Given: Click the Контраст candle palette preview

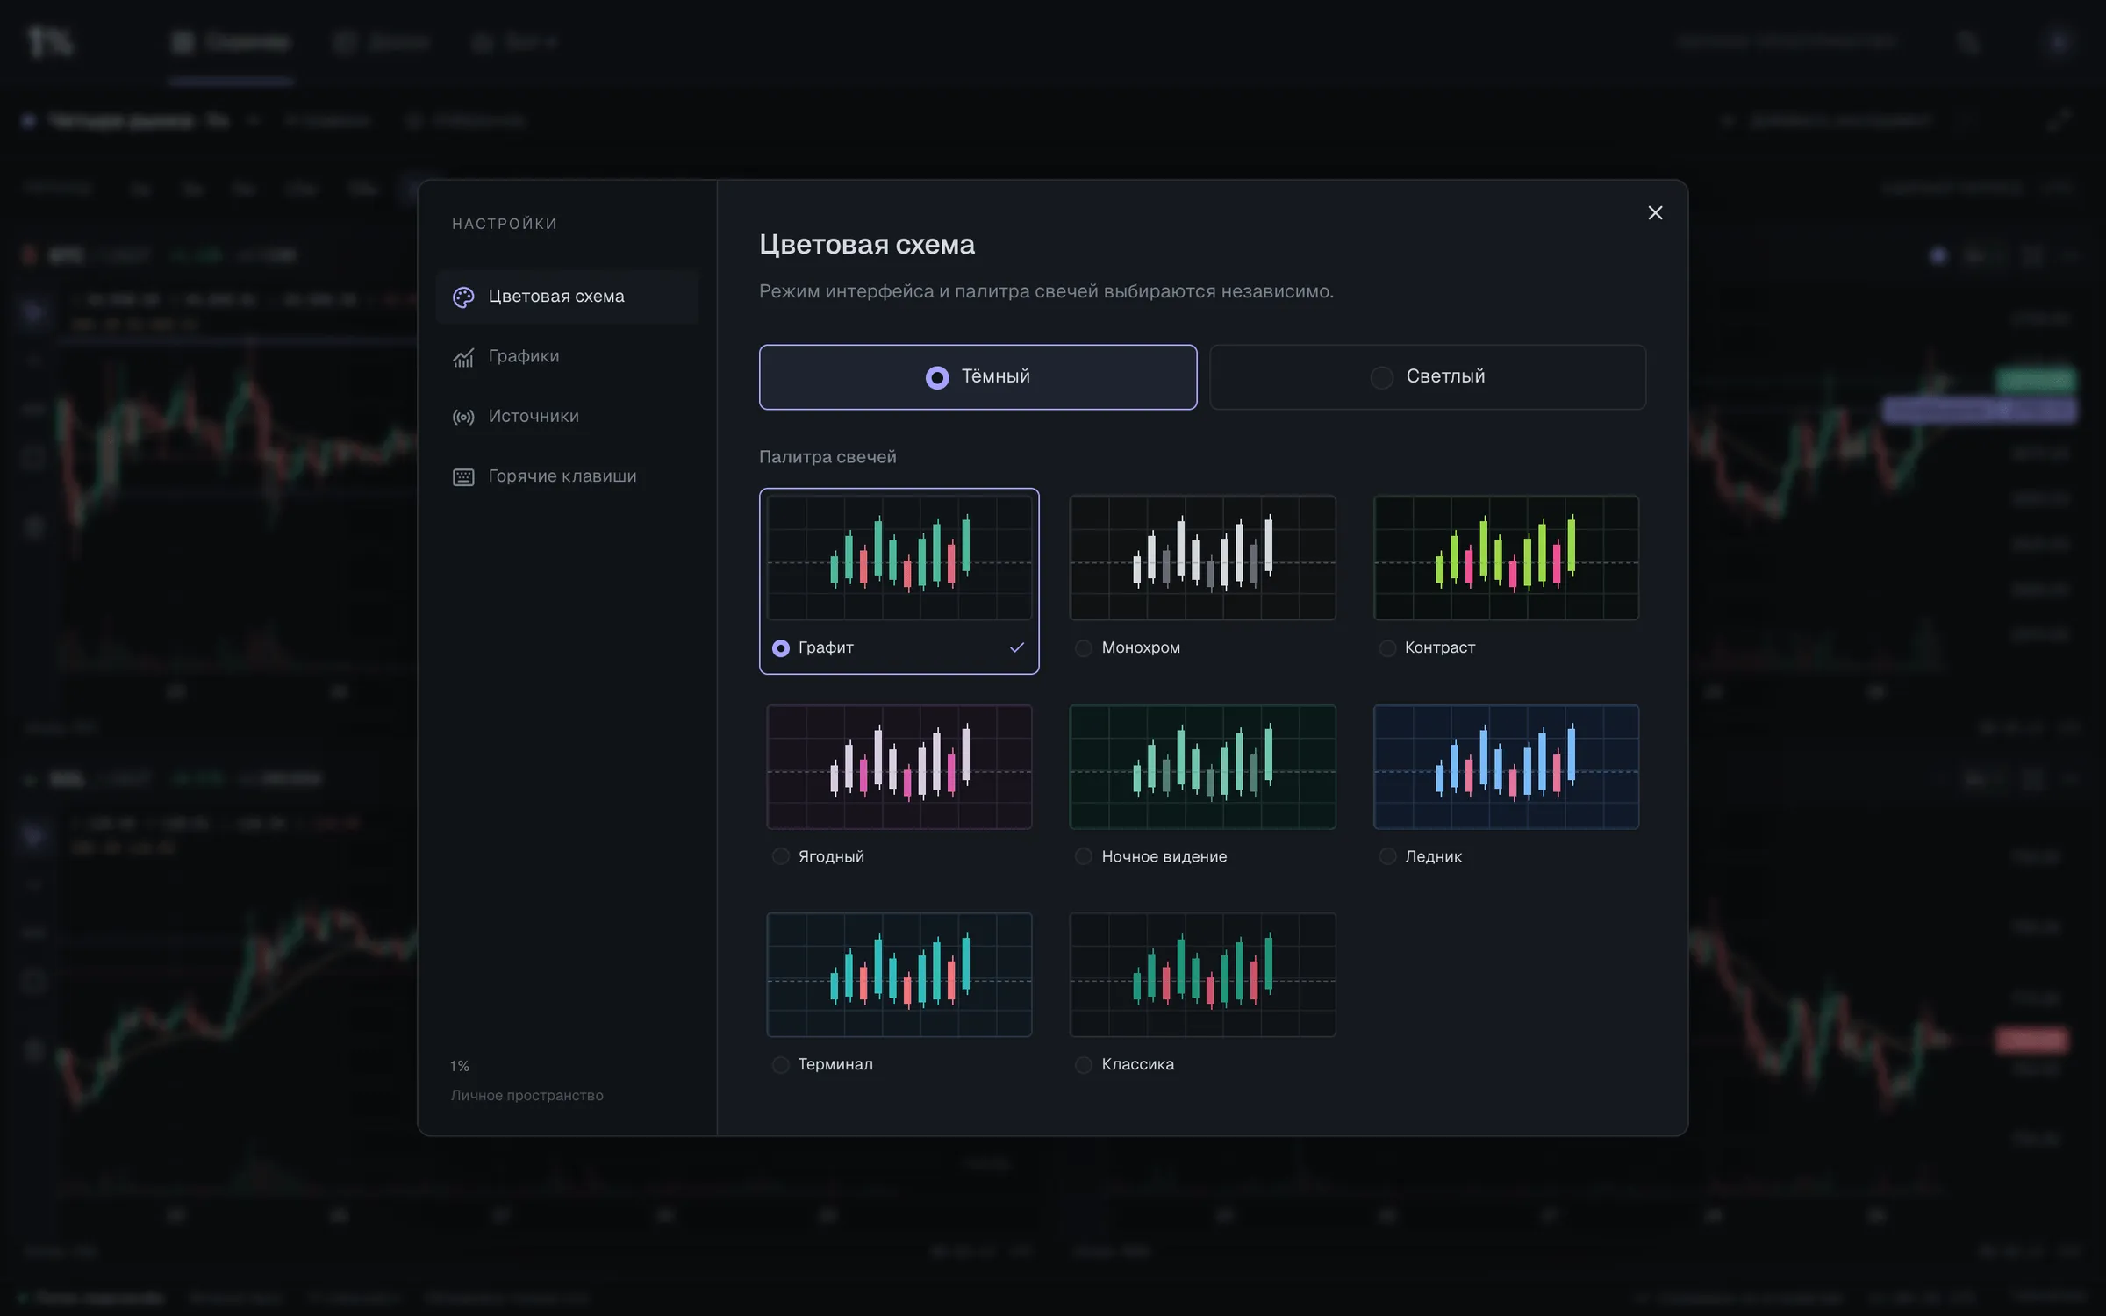Looking at the screenshot, I should [1506, 558].
